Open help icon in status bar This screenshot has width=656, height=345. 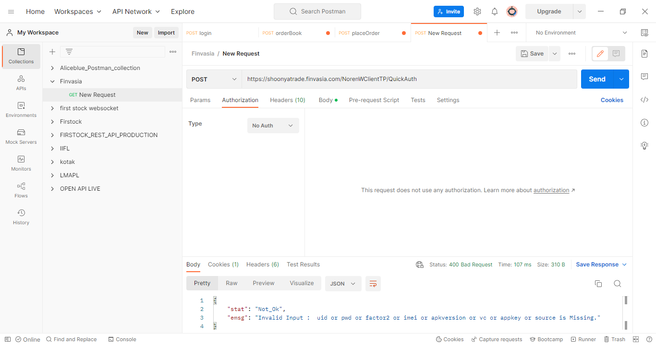pos(649,339)
